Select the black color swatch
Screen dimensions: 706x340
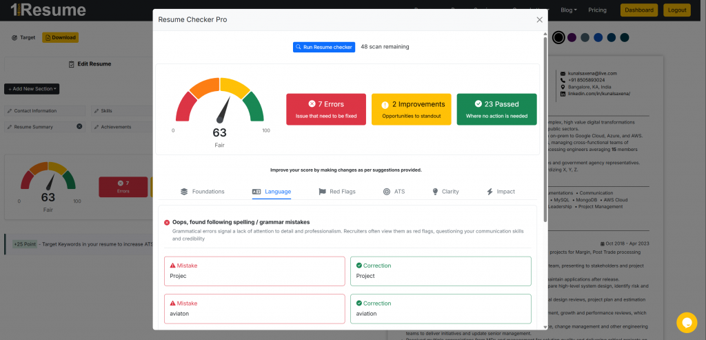tap(558, 37)
